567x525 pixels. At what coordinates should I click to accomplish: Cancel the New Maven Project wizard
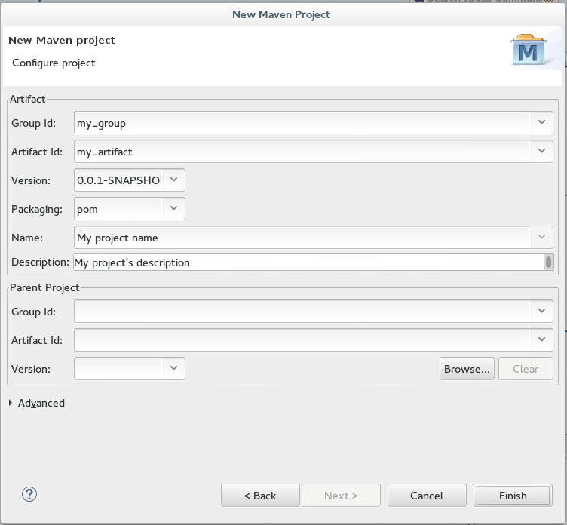[x=427, y=496]
